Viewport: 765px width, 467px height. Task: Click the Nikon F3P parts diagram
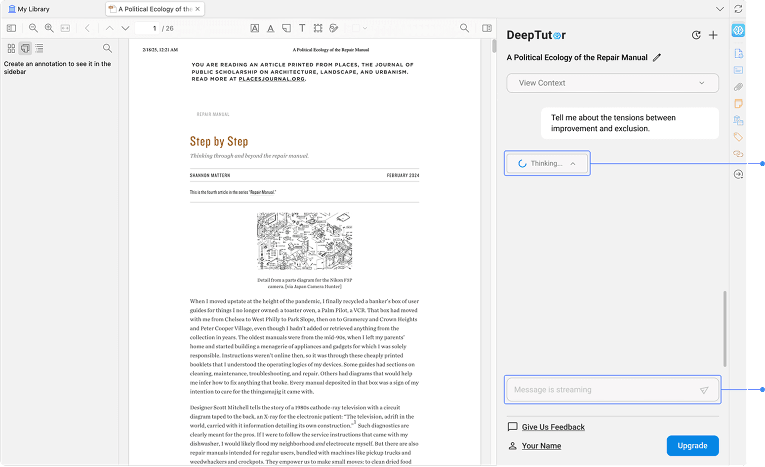click(x=304, y=241)
